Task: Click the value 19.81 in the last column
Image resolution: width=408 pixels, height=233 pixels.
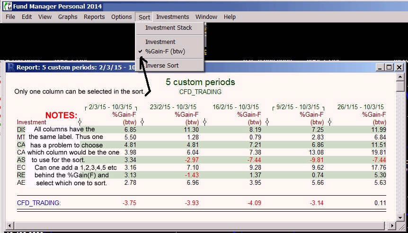Action: 379,152
